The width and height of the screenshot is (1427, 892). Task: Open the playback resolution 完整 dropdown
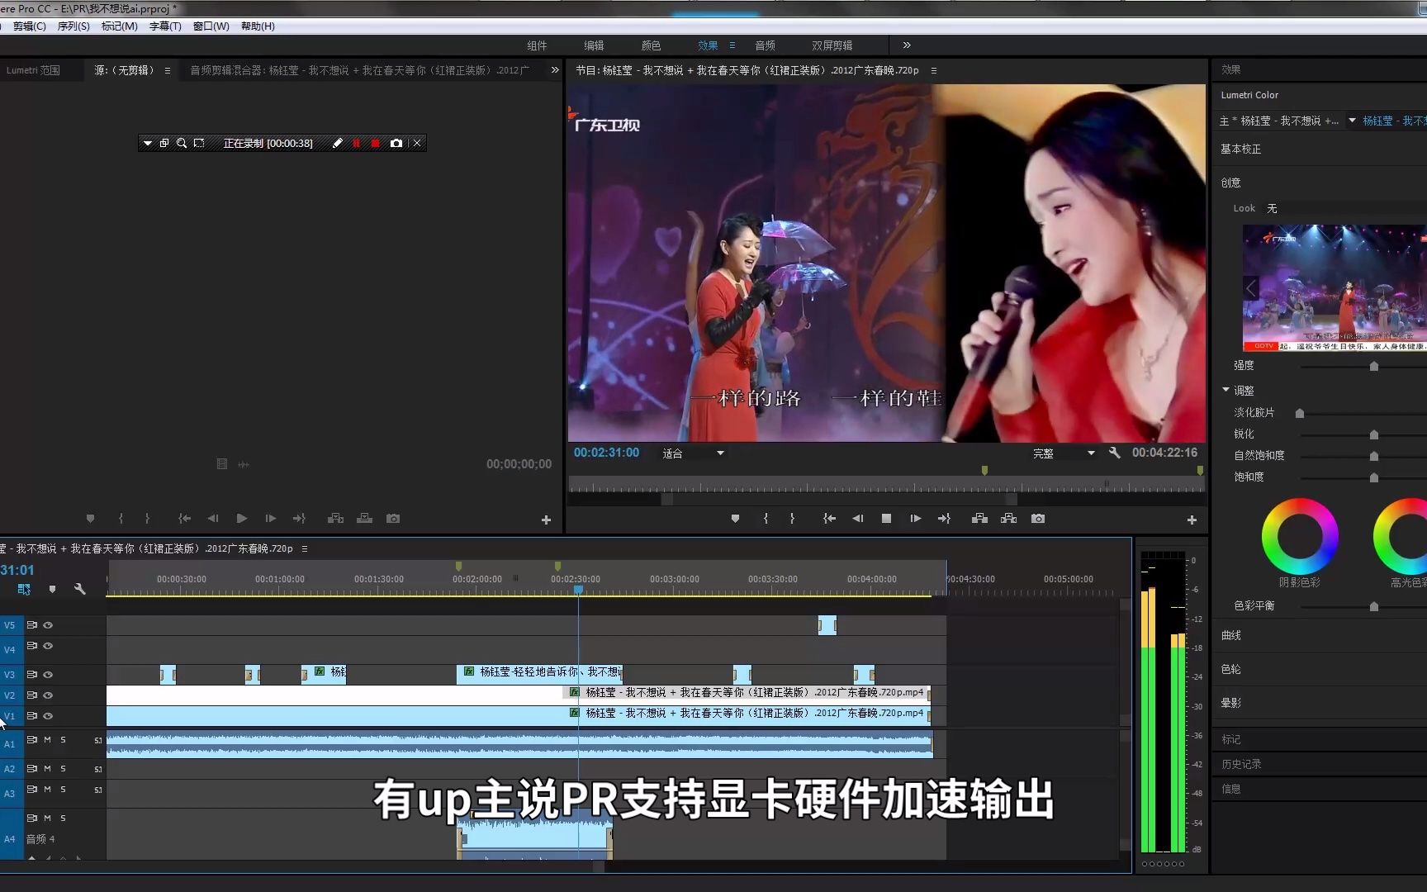click(x=1063, y=453)
